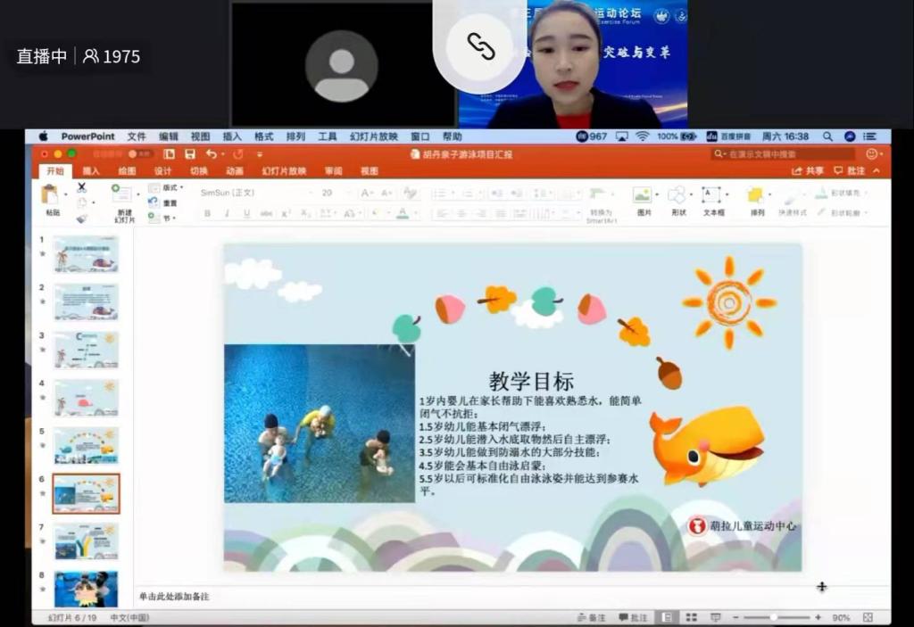The width and height of the screenshot is (914, 627).
Task: Click the Arrange (排列) icon
Action: [757, 195]
